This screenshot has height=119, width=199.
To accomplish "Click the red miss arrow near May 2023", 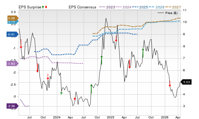I will [x=21, y=44].
